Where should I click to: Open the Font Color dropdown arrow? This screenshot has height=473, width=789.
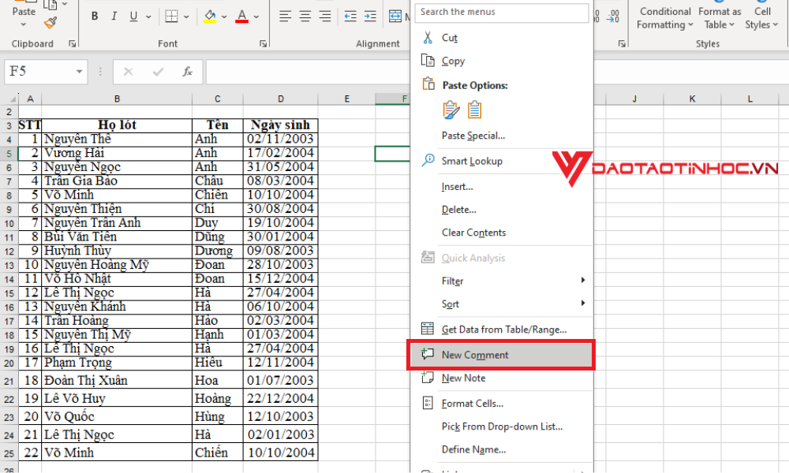pyautogui.click(x=254, y=17)
